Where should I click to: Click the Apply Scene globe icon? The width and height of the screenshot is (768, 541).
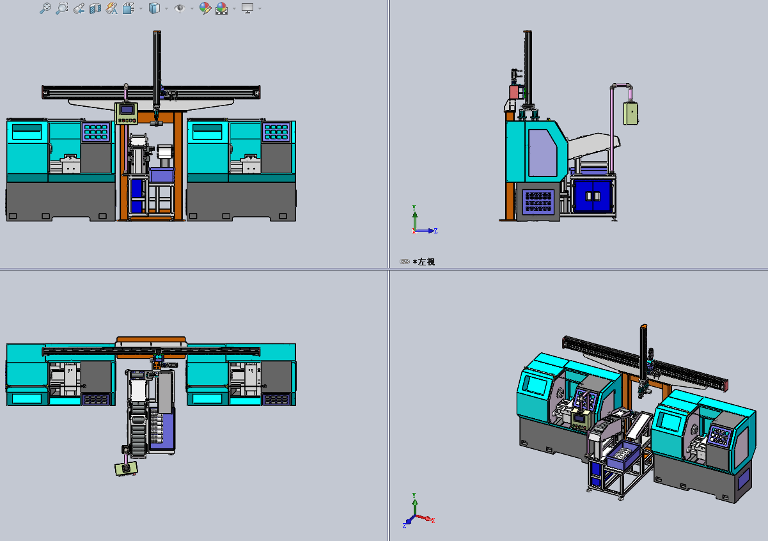(x=222, y=8)
